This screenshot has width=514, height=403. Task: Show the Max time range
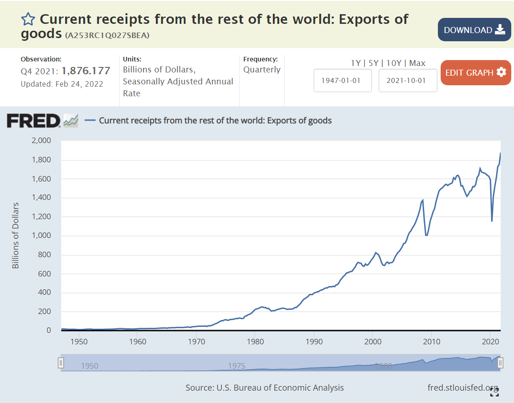tap(417, 63)
